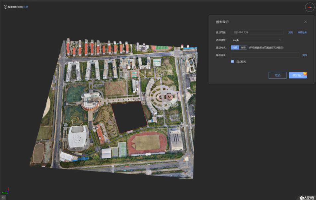Click the info icon beside 模型裁切预览
Screen dimensions: 316x200
coord(5,7)
